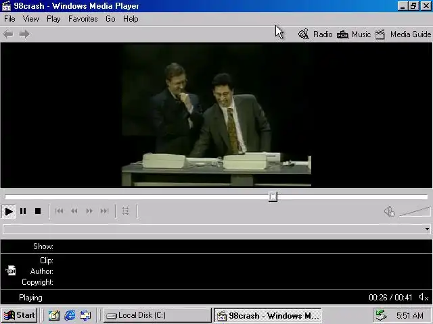Viewport: 433px width, 324px height.
Task: Mute audio with the speaker icon
Action: click(390, 211)
